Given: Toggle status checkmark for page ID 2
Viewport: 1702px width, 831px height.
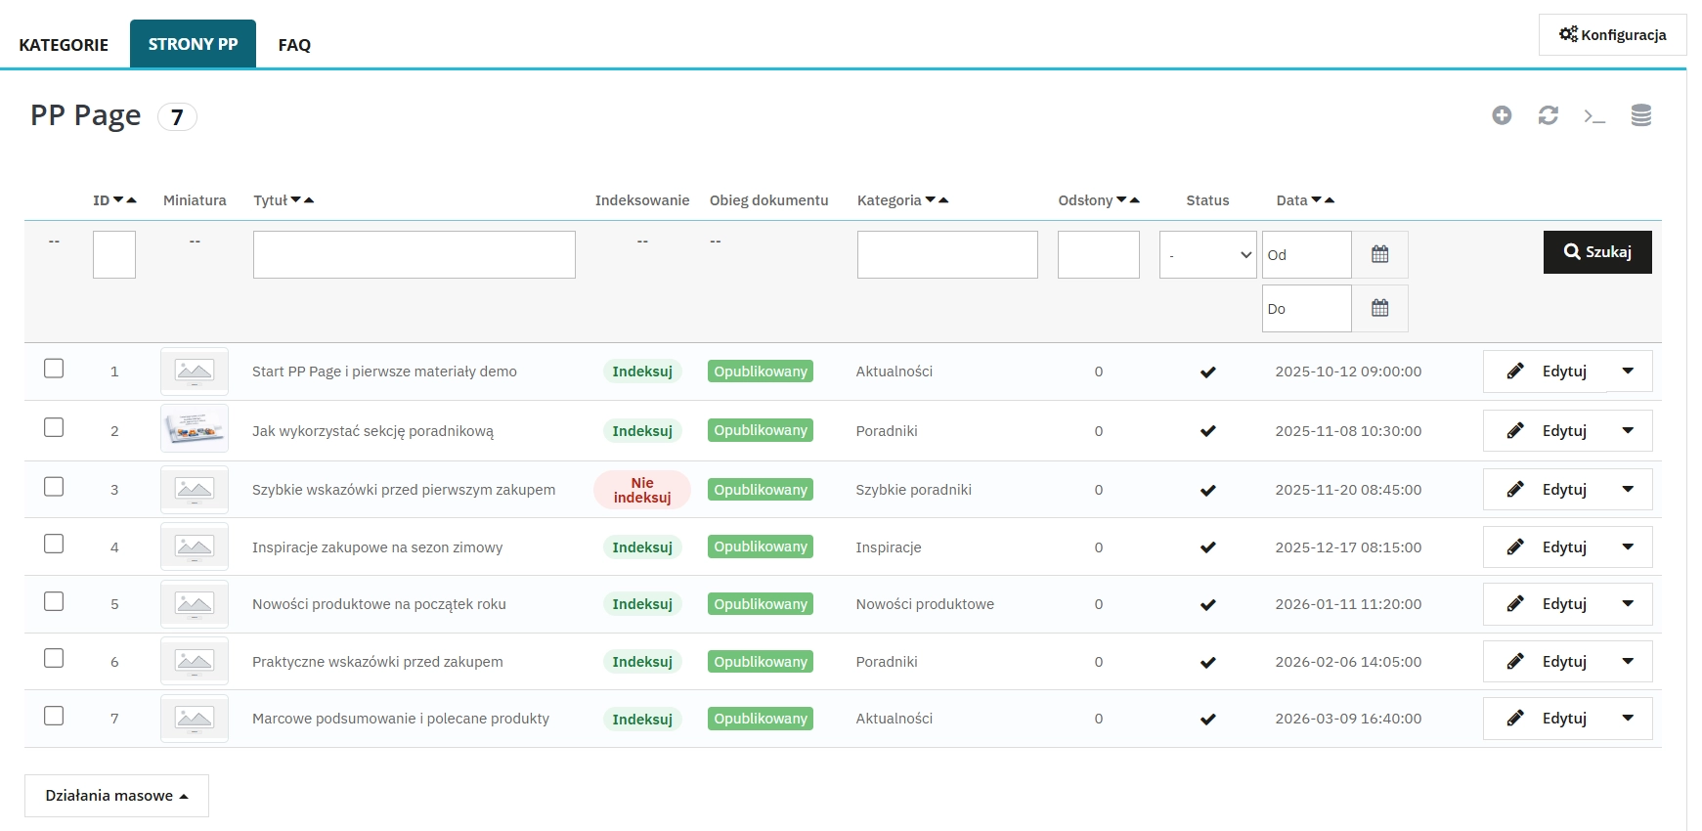Looking at the screenshot, I should tap(1208, 431).
